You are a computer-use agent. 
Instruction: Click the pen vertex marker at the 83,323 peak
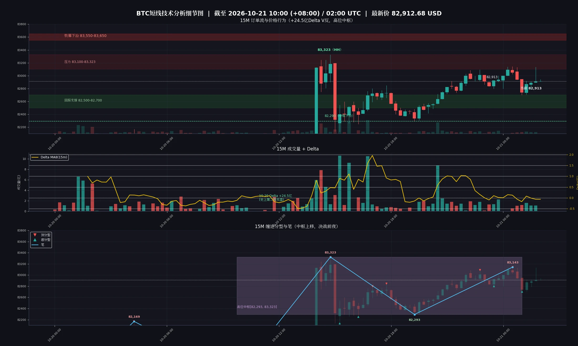coord(331,257)
